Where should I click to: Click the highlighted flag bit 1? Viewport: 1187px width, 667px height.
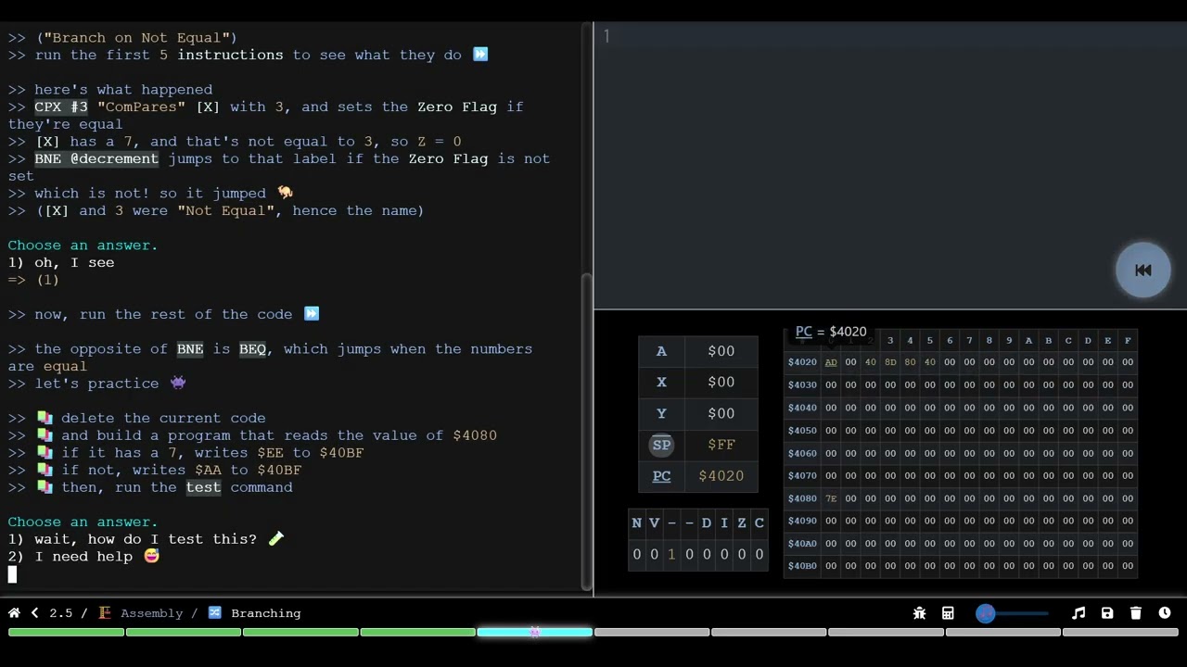[671, 555]
